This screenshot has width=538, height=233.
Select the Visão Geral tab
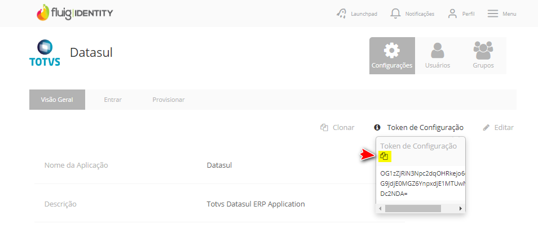[57, 100]
